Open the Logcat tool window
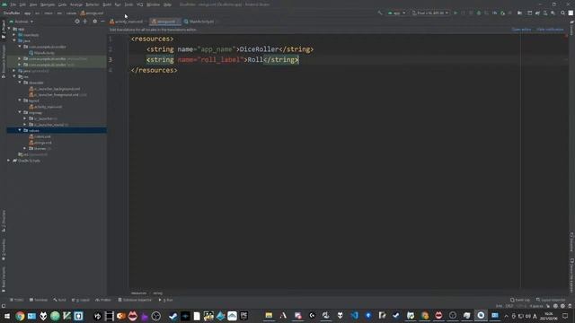This screenshot has height=323, width=575. click(81, 300)
